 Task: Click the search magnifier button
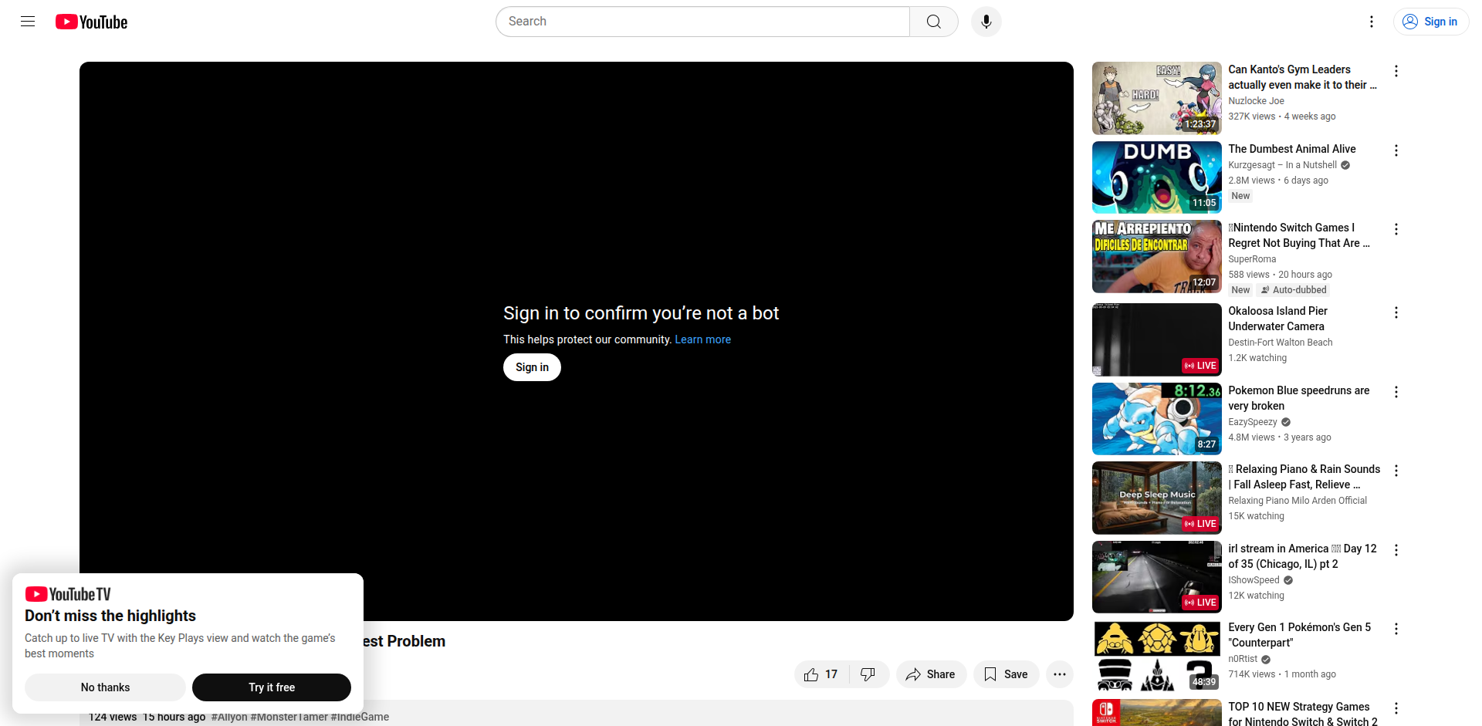[x=934, y=22]
